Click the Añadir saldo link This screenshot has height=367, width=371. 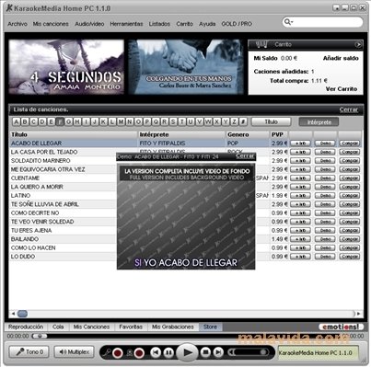341,58
